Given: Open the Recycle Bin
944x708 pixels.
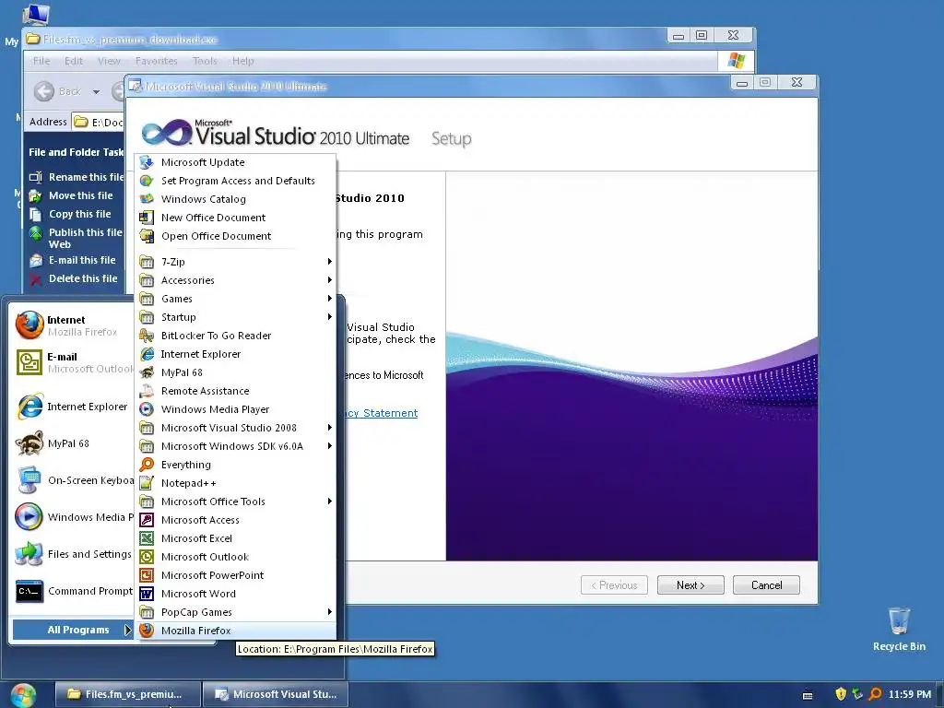Looking at the screenshot, I should (899, 629).
